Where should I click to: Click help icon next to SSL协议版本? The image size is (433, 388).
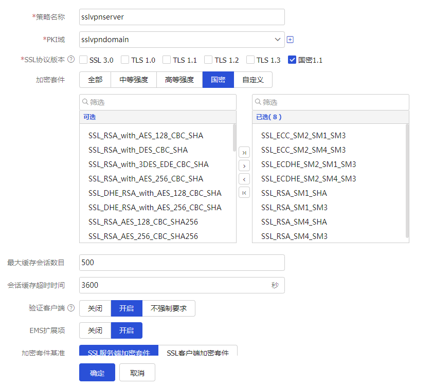tap(71, 60)
